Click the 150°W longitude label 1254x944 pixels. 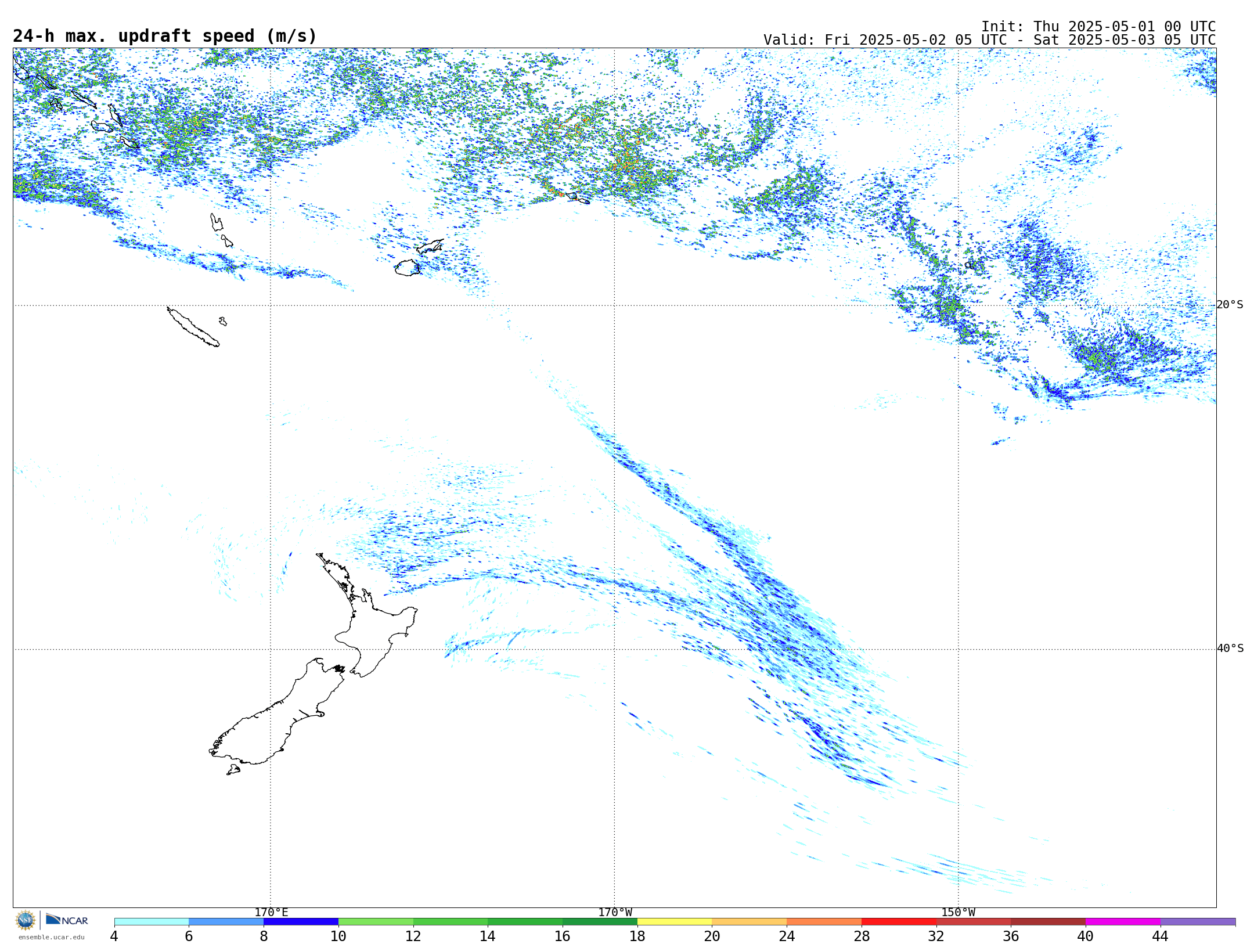958,913
